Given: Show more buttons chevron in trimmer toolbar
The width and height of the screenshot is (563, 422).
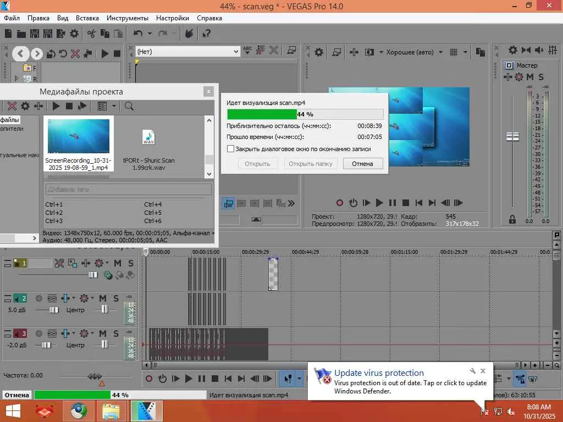Looking at the screenshot, I should point(291,204).
